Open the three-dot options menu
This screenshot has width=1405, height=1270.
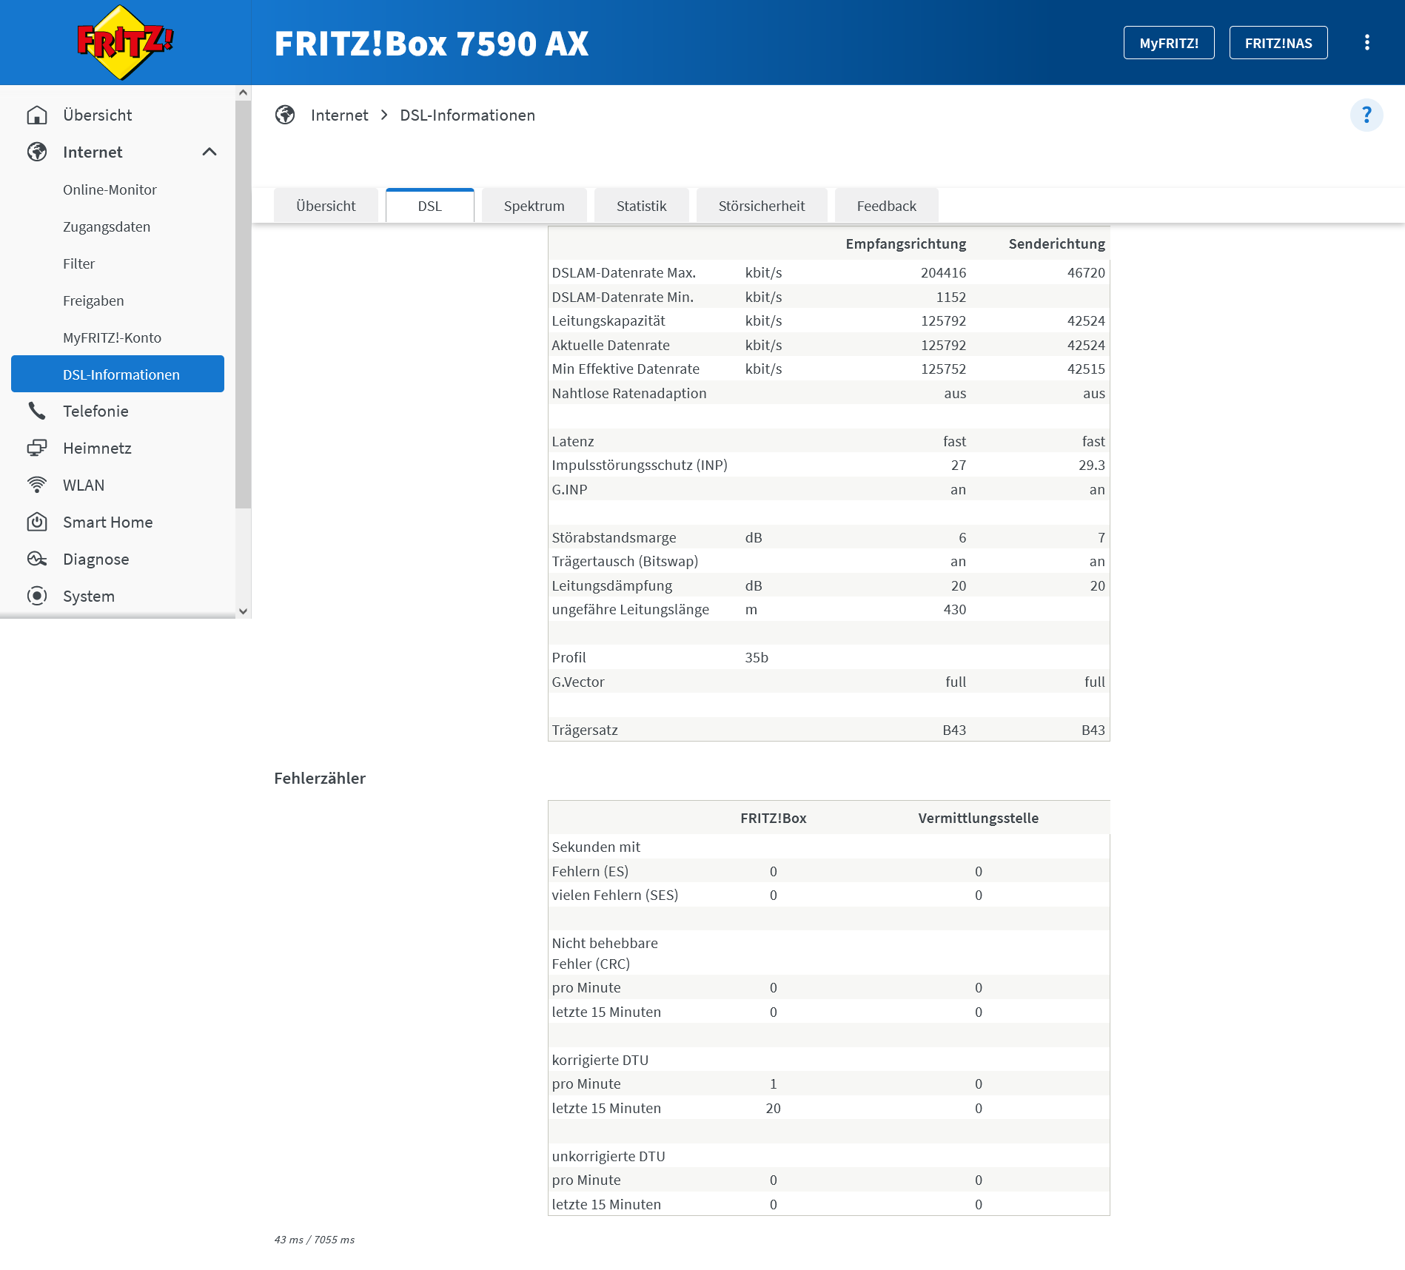tap(1367, 43)
